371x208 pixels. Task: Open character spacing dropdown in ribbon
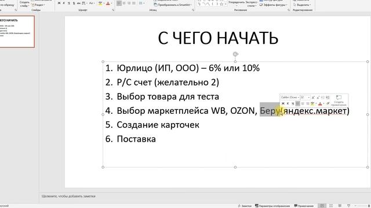(x=84, y=3)
